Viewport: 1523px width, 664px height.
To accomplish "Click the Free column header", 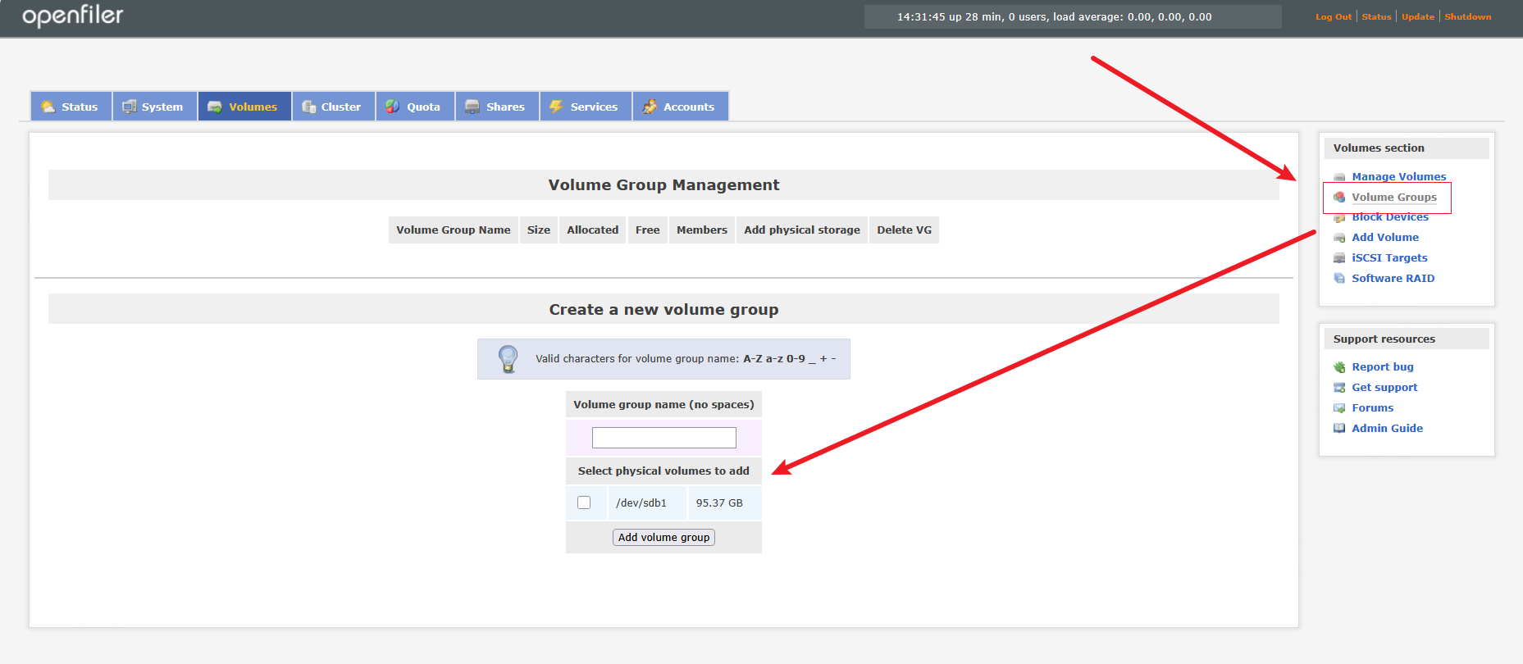I will click(x=648, y=230).
